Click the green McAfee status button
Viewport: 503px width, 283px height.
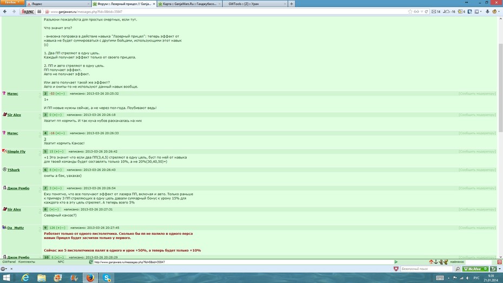pyautogui.click(x=475, y=269)
